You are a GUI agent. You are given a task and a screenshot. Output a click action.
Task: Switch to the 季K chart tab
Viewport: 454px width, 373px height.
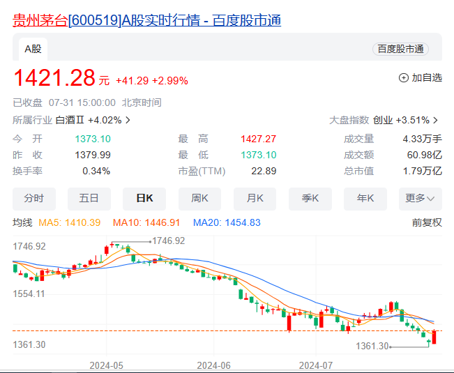coord(310,199)
